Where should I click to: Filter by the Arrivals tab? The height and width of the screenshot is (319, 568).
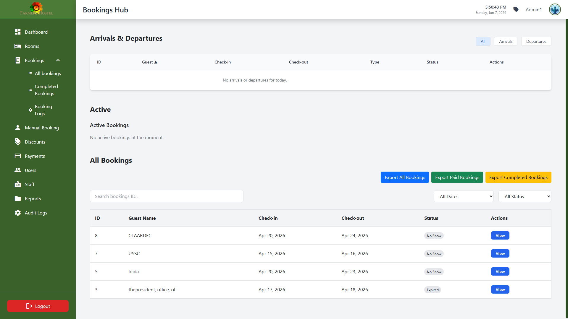(506, 41)
